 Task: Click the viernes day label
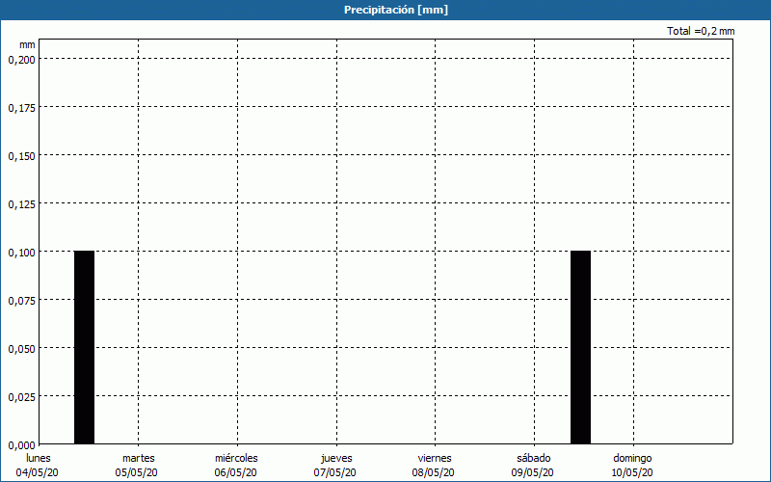(x=435, y=458)
